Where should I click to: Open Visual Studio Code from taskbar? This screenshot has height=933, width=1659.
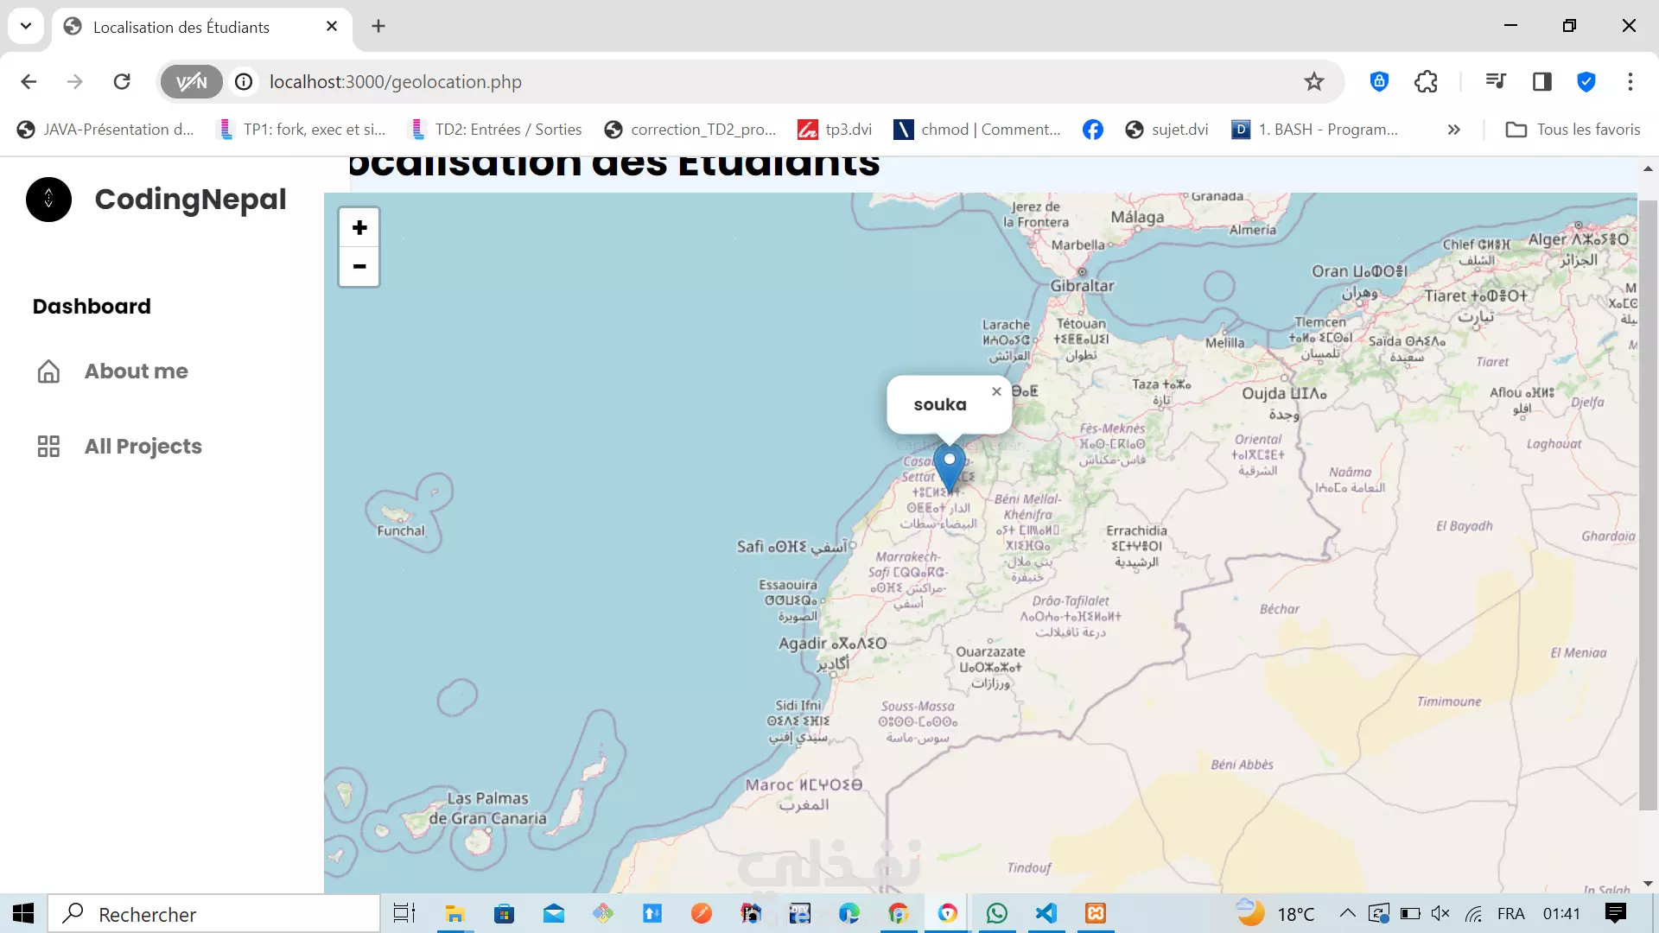(x=1046, y=914)
